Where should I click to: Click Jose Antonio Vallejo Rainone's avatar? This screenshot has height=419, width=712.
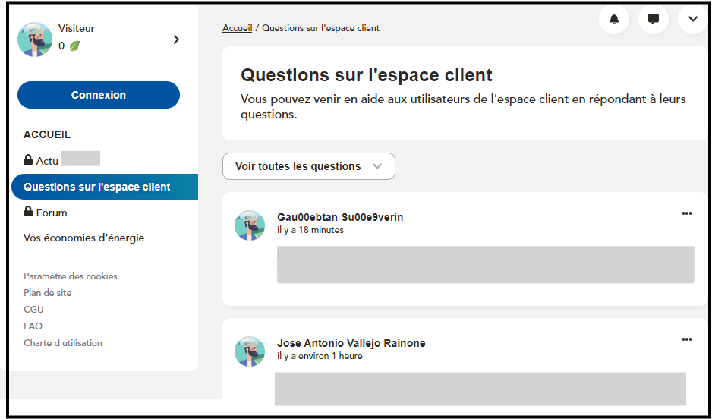[250, 351]
